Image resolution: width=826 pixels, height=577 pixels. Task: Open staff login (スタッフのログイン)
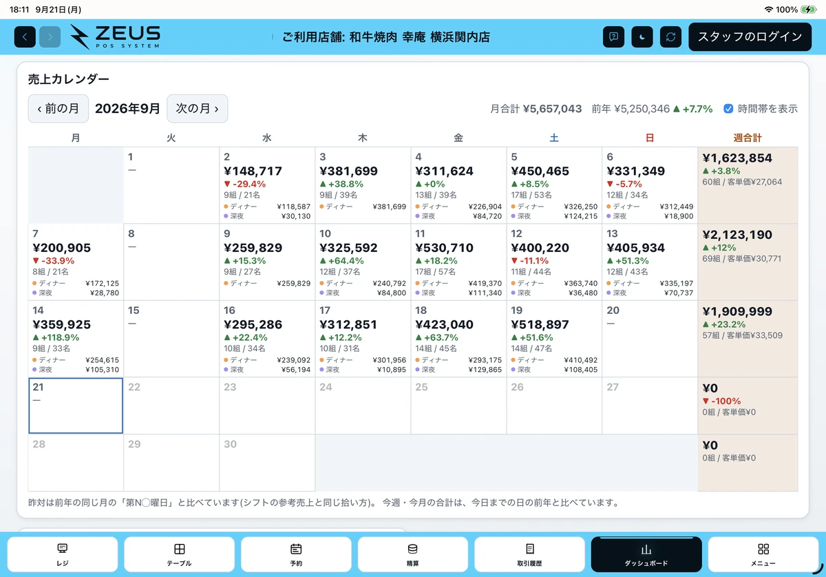pyautogui.click(x=750, y=36)
